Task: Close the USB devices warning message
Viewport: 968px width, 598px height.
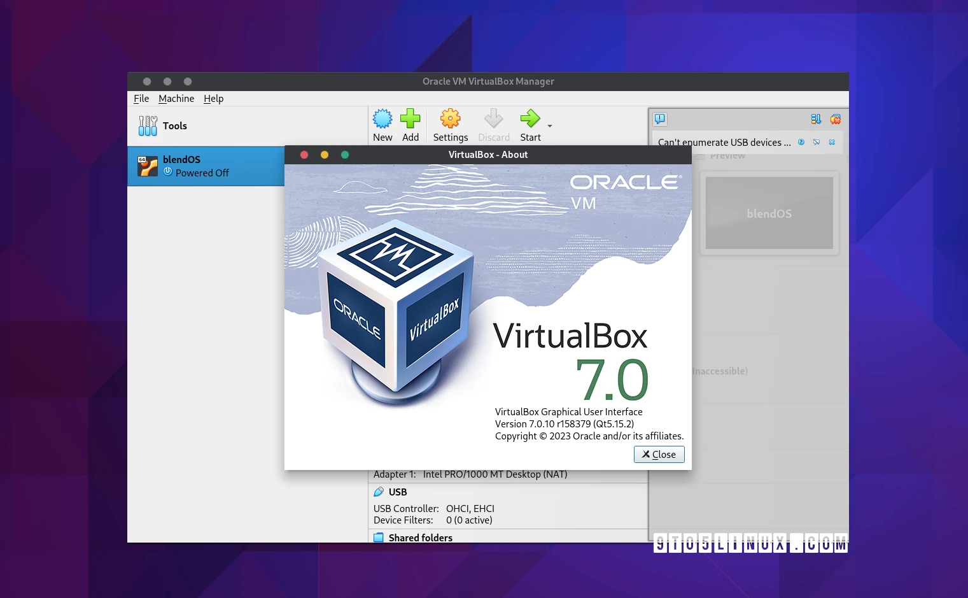Action: coord(831,143)
